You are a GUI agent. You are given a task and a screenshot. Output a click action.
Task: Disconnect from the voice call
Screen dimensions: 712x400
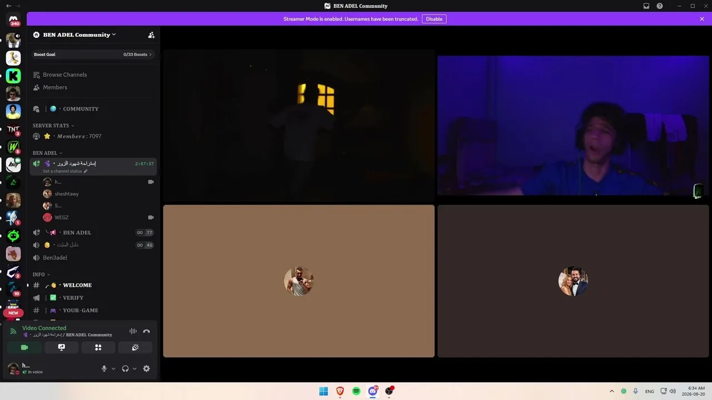coord(146,331)
